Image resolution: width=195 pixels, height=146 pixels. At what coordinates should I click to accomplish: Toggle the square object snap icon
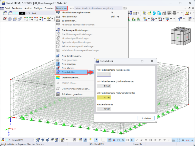tap(119, 140)
